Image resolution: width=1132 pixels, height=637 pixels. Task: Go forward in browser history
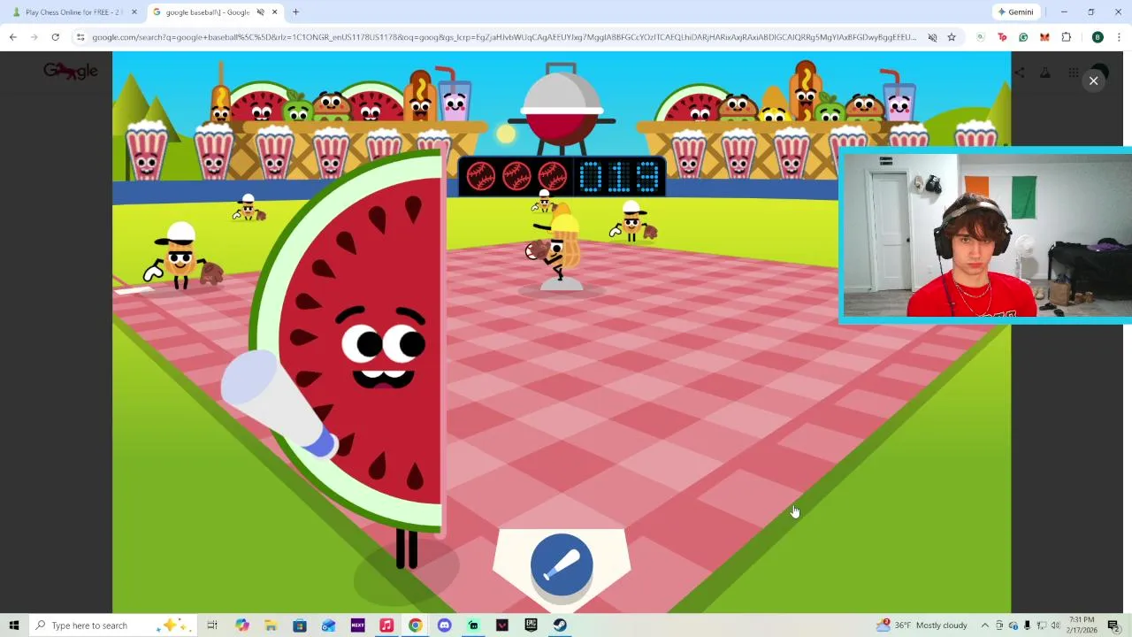(x=34, y=37)
